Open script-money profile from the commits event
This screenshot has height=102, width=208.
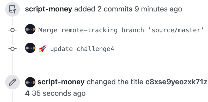coord(48,9)
